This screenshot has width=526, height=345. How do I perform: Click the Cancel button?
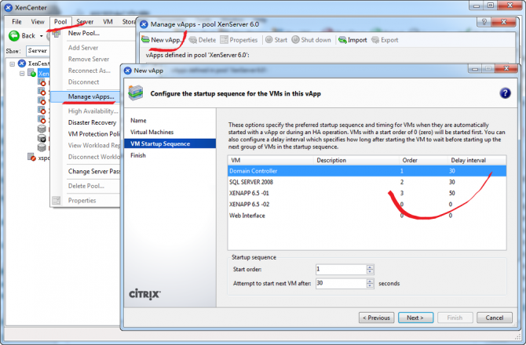coord(495,318)
